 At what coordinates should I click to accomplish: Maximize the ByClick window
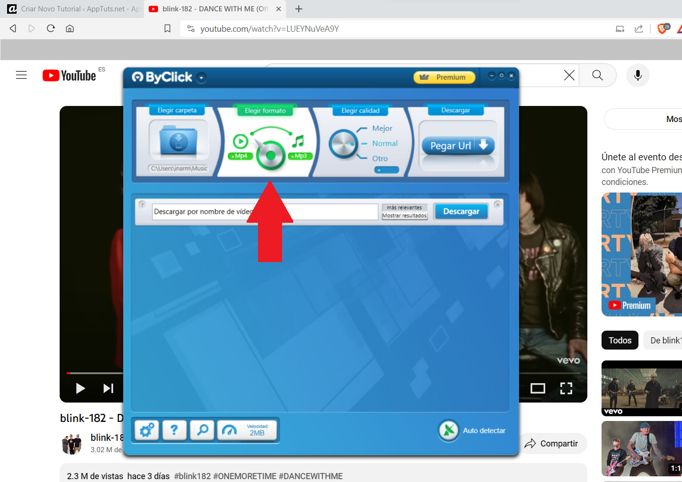pyautogui.click(x=502, y=76)
